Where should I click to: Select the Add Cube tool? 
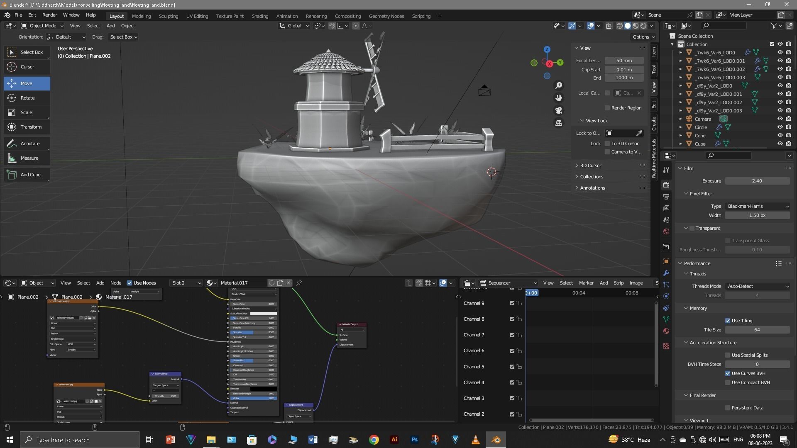pyautogui.click(x=27, y=175)
